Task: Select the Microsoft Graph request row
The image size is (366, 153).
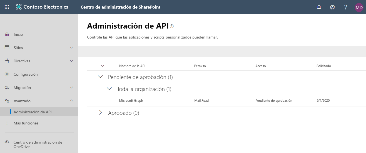Action: tap(226, 101)
